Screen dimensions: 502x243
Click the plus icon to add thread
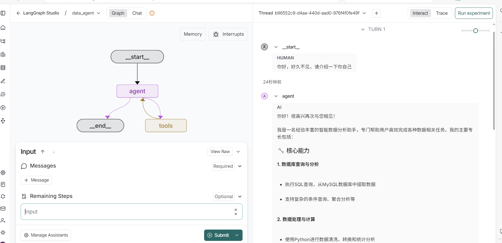[377, 13]
